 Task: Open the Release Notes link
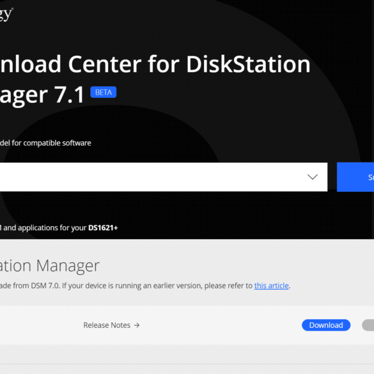coord(111,325)
